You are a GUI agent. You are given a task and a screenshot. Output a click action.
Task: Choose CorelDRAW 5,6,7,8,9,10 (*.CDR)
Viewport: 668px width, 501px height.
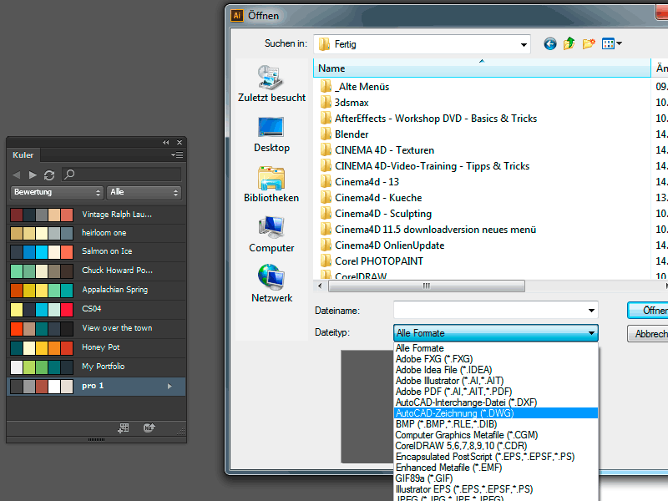(496, 446)
